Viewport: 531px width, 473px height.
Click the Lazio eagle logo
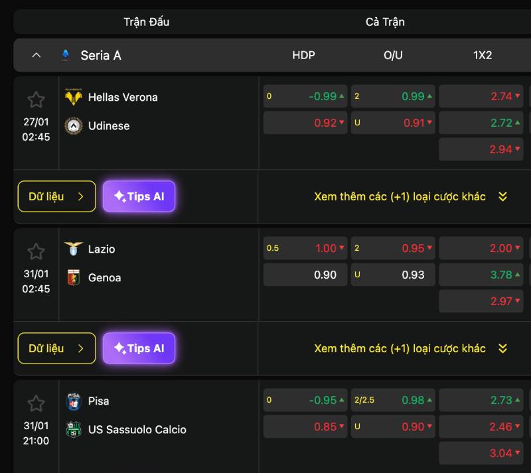point(74,249)
